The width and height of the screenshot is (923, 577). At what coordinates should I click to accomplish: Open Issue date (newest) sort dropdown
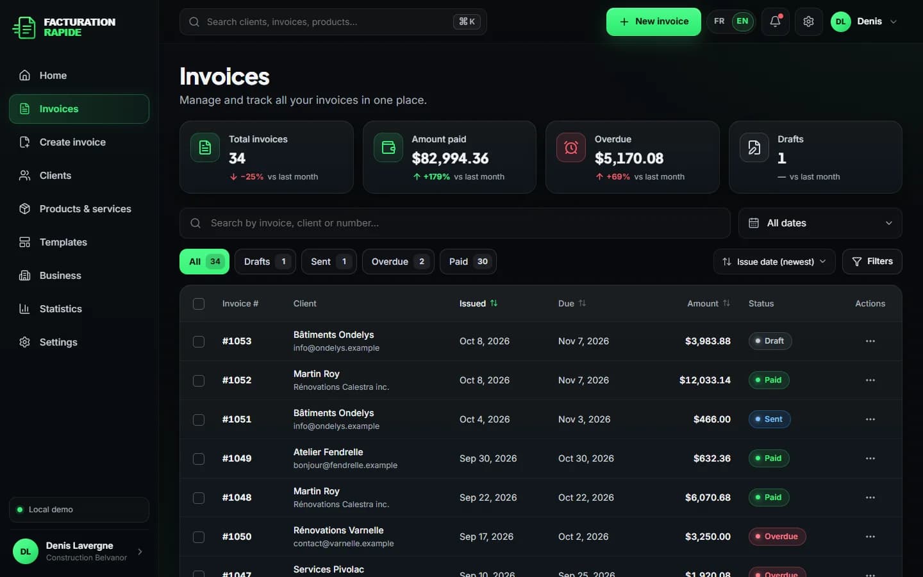(774, 262)
